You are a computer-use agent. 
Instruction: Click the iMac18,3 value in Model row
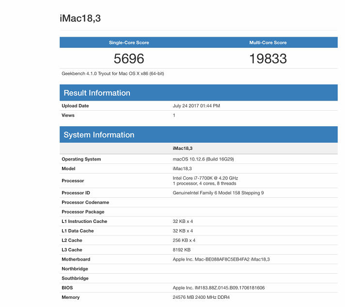tap(182, 169)
